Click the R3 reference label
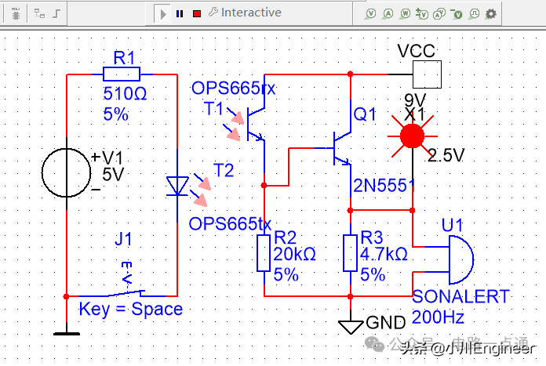 coord(372,237)
